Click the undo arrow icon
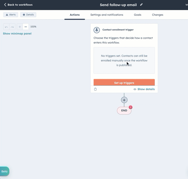The height and width of the screenshot is (179, 188). coord(6,27)
